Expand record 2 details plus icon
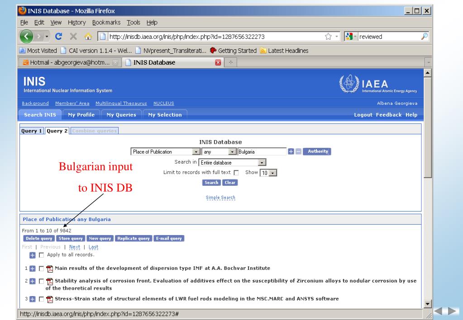Viewport: 463px width, 320px height. click(x=33, y=282)
